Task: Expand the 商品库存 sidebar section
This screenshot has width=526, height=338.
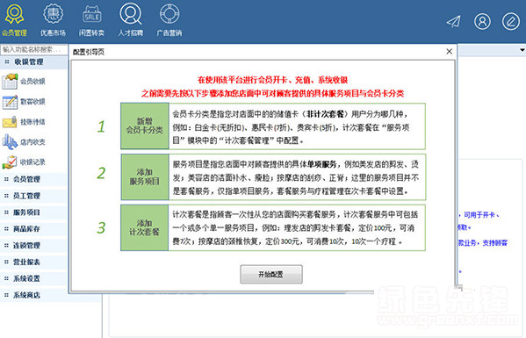Action: (33, 228)
